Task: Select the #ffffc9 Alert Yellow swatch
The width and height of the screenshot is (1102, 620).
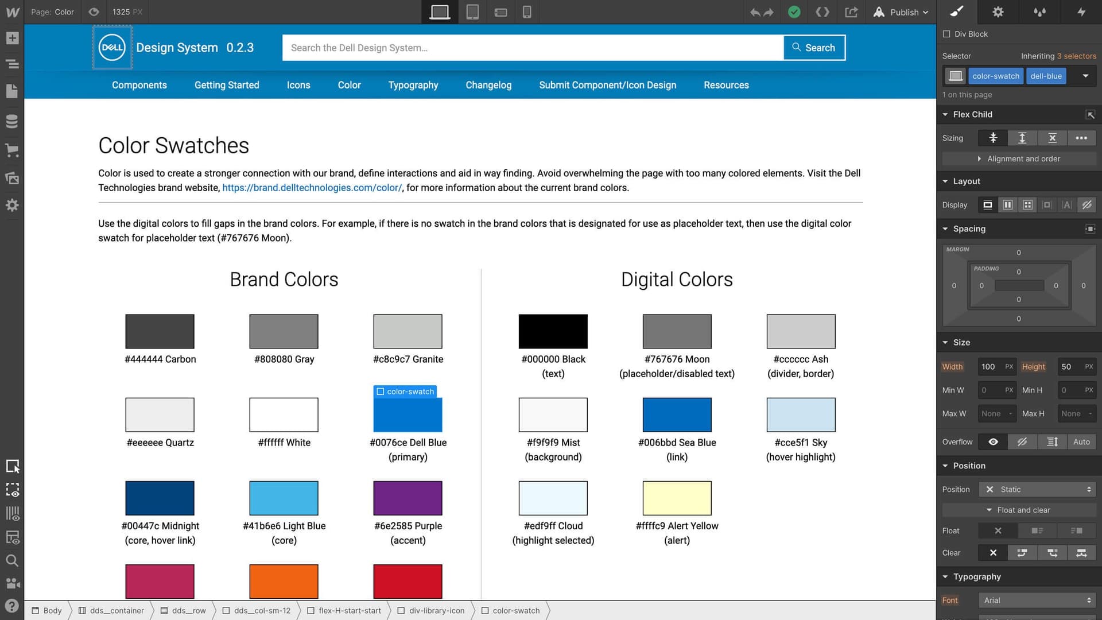Action: point(677,498)
